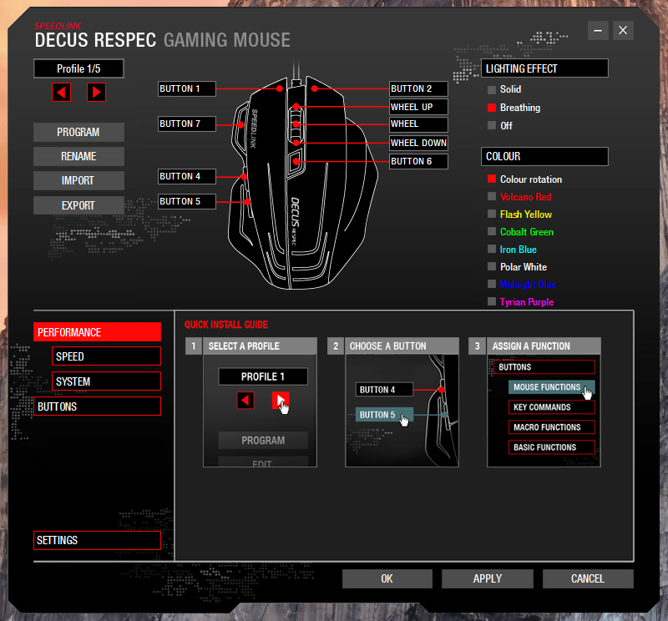The image size is (668, 621).
Task: Pick the Polar White colour option
Action: point(492,266)
